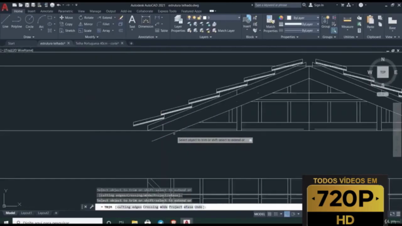Click the Move tool
402x226 pixels.
point(67,18)
